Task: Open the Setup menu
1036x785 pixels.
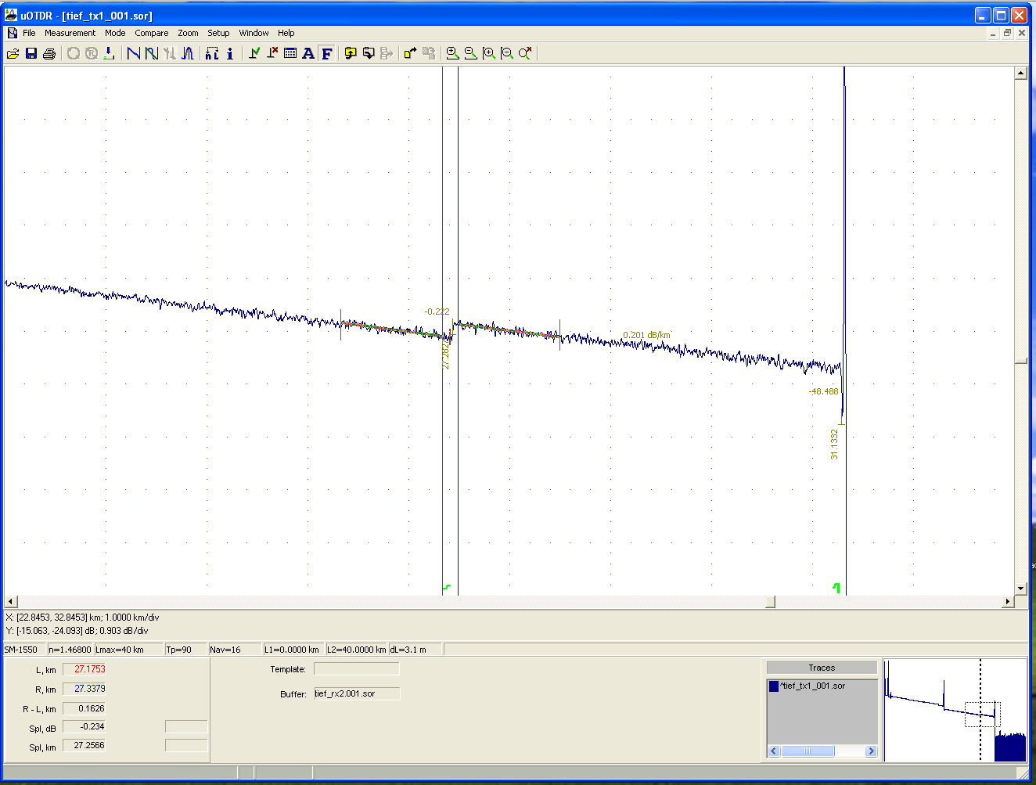Action: coord(218,33)
